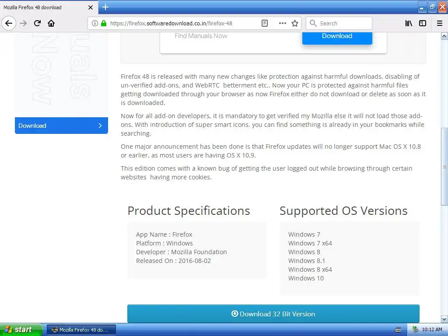Reload the current page
The width and height of the screenshot is (448, 336).
[37, 23]
